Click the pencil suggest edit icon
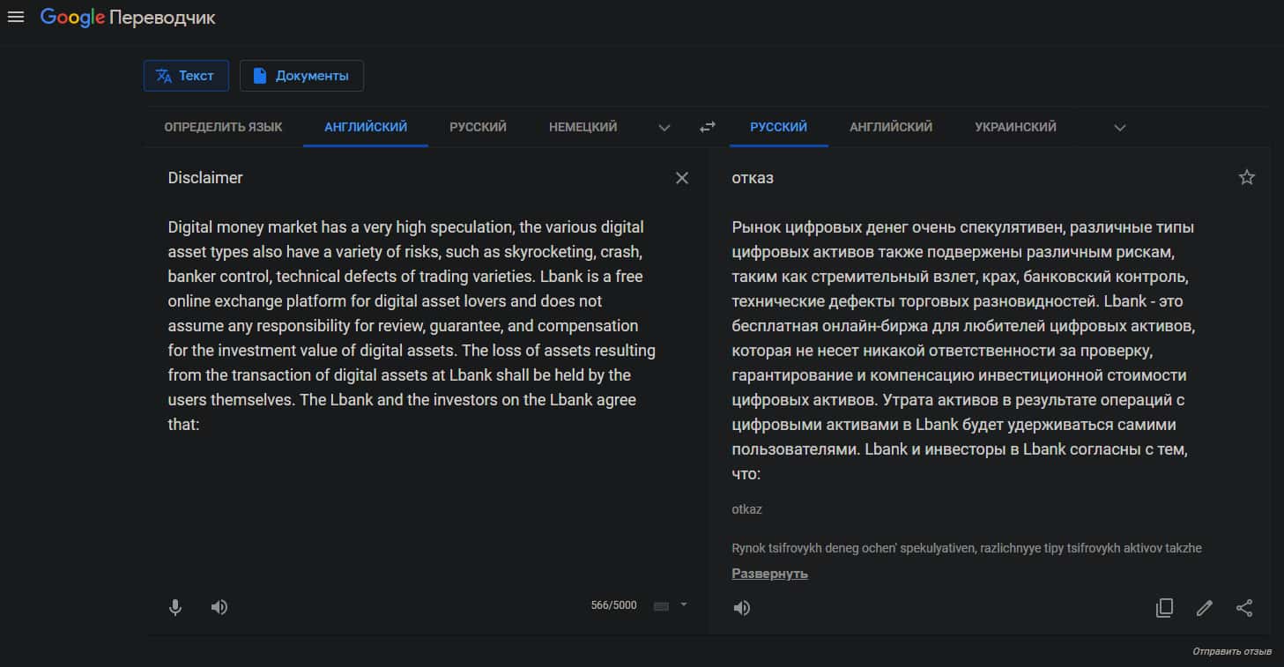The height and width of the screenshot is (667, 1284). point(1204,608)
